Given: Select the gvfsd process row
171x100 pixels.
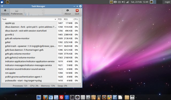Looking at the screenshot, I should (40, 42).
